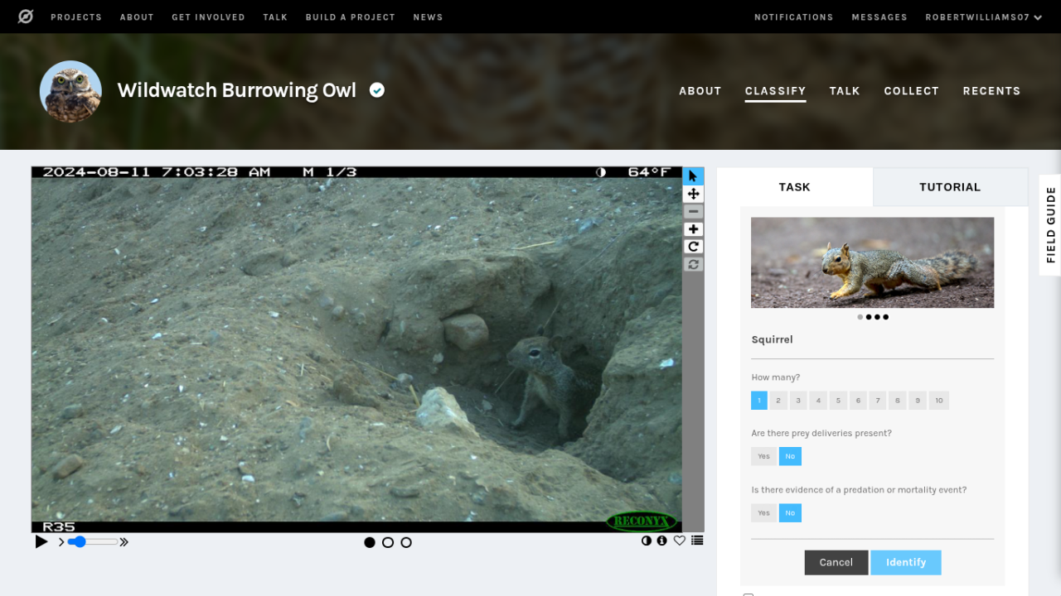Screen dimensions: 1061x596
Task: Click the faster playback double arrow
Action: [x=124, y=542]
